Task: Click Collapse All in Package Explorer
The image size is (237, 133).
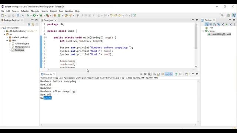Action: 29,24
